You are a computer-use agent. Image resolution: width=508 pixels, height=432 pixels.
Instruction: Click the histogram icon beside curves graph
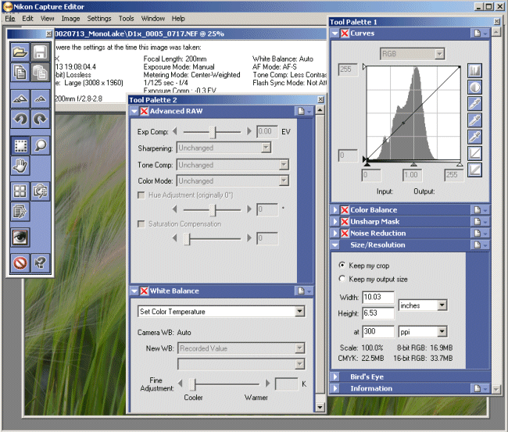pos(474,70)
